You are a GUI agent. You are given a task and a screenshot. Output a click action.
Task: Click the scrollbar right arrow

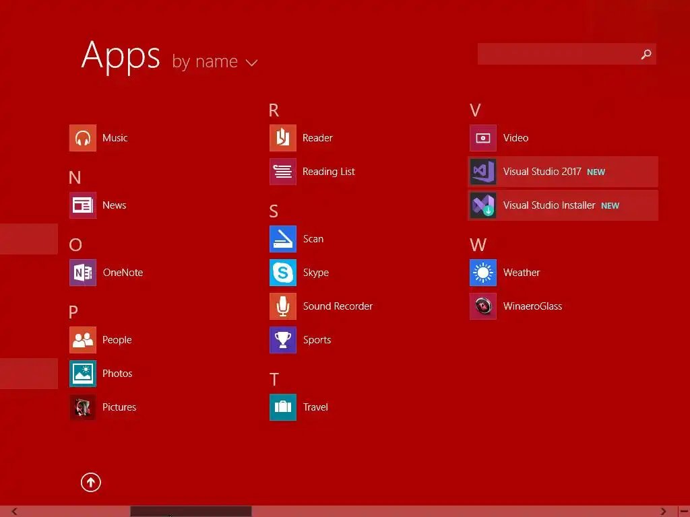(663, 512)
